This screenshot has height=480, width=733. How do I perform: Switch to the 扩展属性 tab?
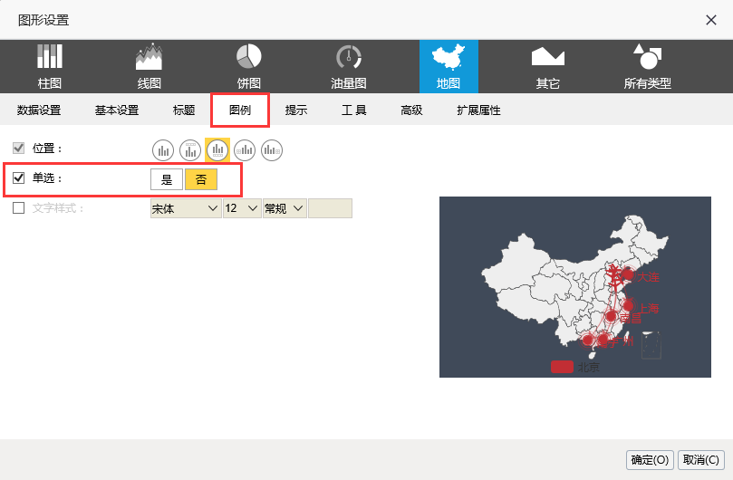point(478,110)
